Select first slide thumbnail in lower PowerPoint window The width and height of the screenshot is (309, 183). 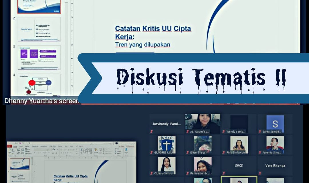20,164
